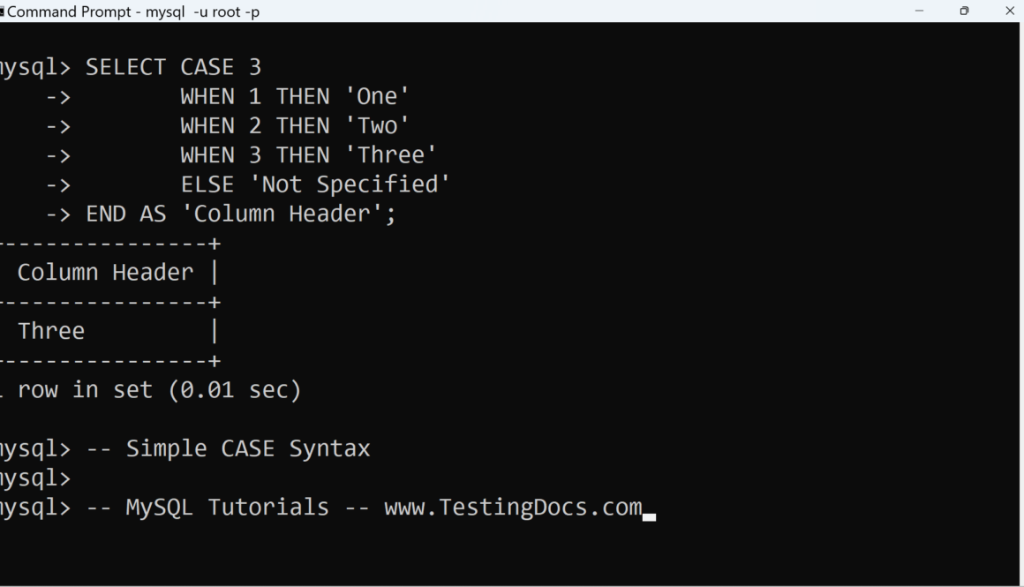The width and height of the screenshot is (1024, 587).
Task: Minimize the Command Prompt window
Action: tap(919, 11)
